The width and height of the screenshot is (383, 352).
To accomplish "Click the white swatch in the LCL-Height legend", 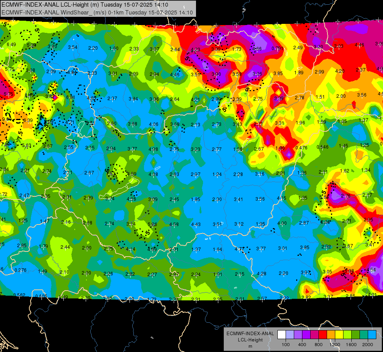I will click(282, 335).
